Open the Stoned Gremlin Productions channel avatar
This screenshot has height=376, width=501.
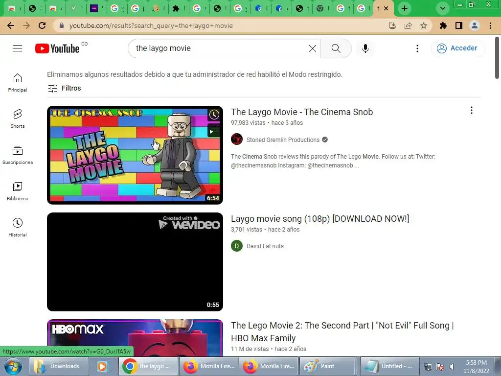(237, 140)
